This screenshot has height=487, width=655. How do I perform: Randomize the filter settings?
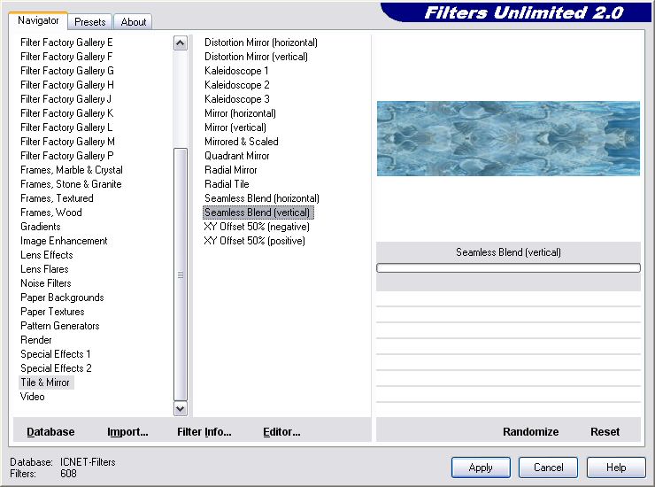[530, 431]
